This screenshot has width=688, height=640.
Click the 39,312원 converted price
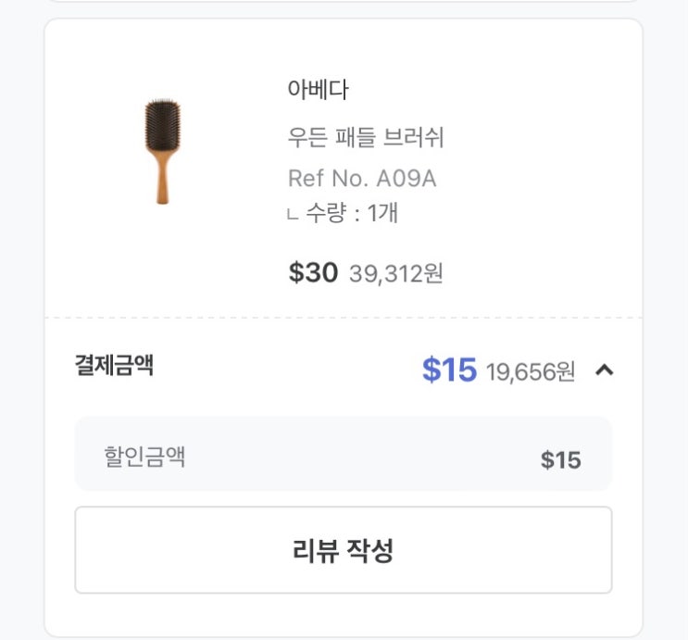click(396, 273)
